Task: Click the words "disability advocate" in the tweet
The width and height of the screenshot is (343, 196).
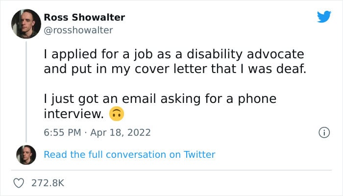Action: 245,54
